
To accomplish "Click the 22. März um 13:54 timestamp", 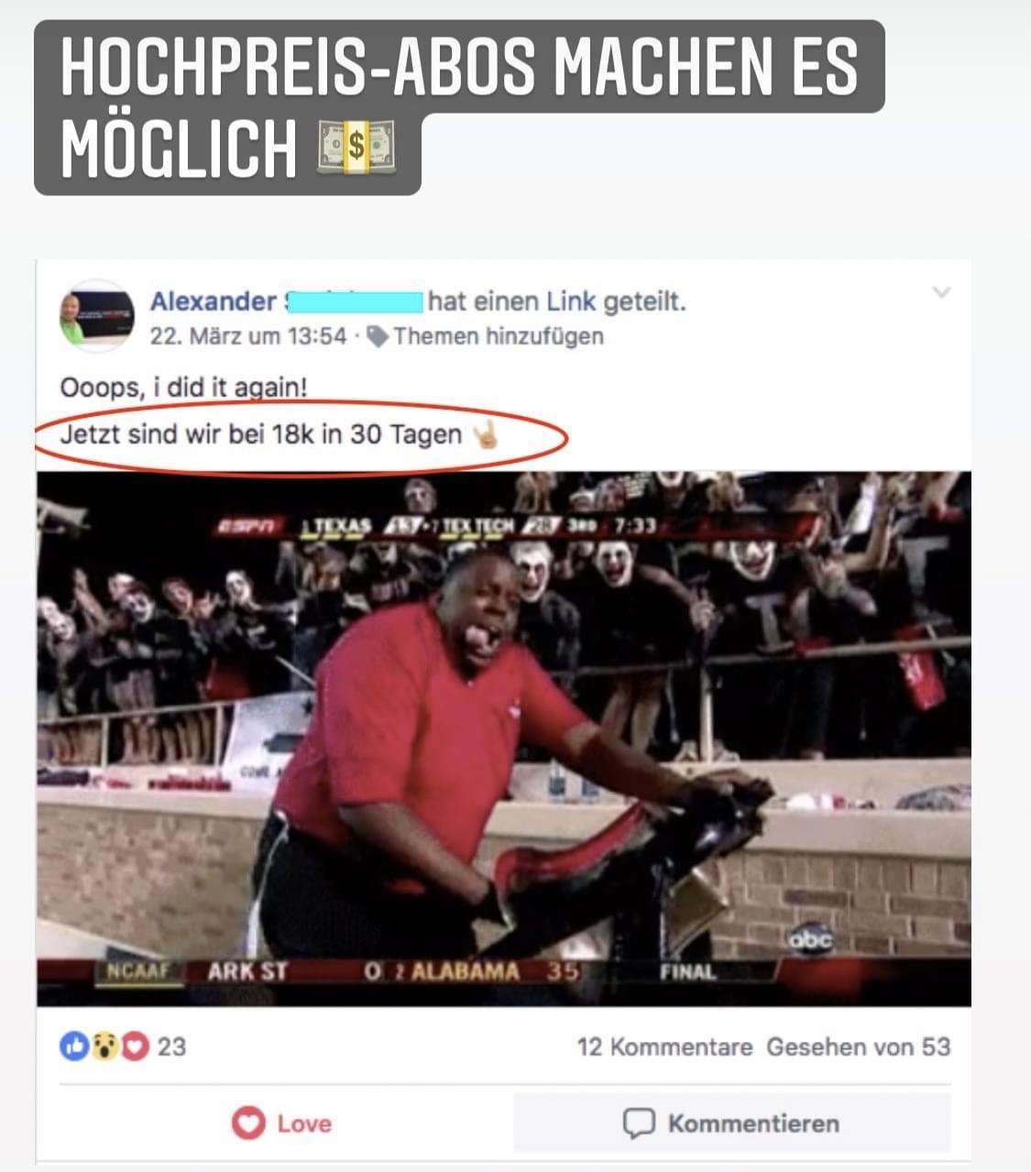I will pos(248,336).
